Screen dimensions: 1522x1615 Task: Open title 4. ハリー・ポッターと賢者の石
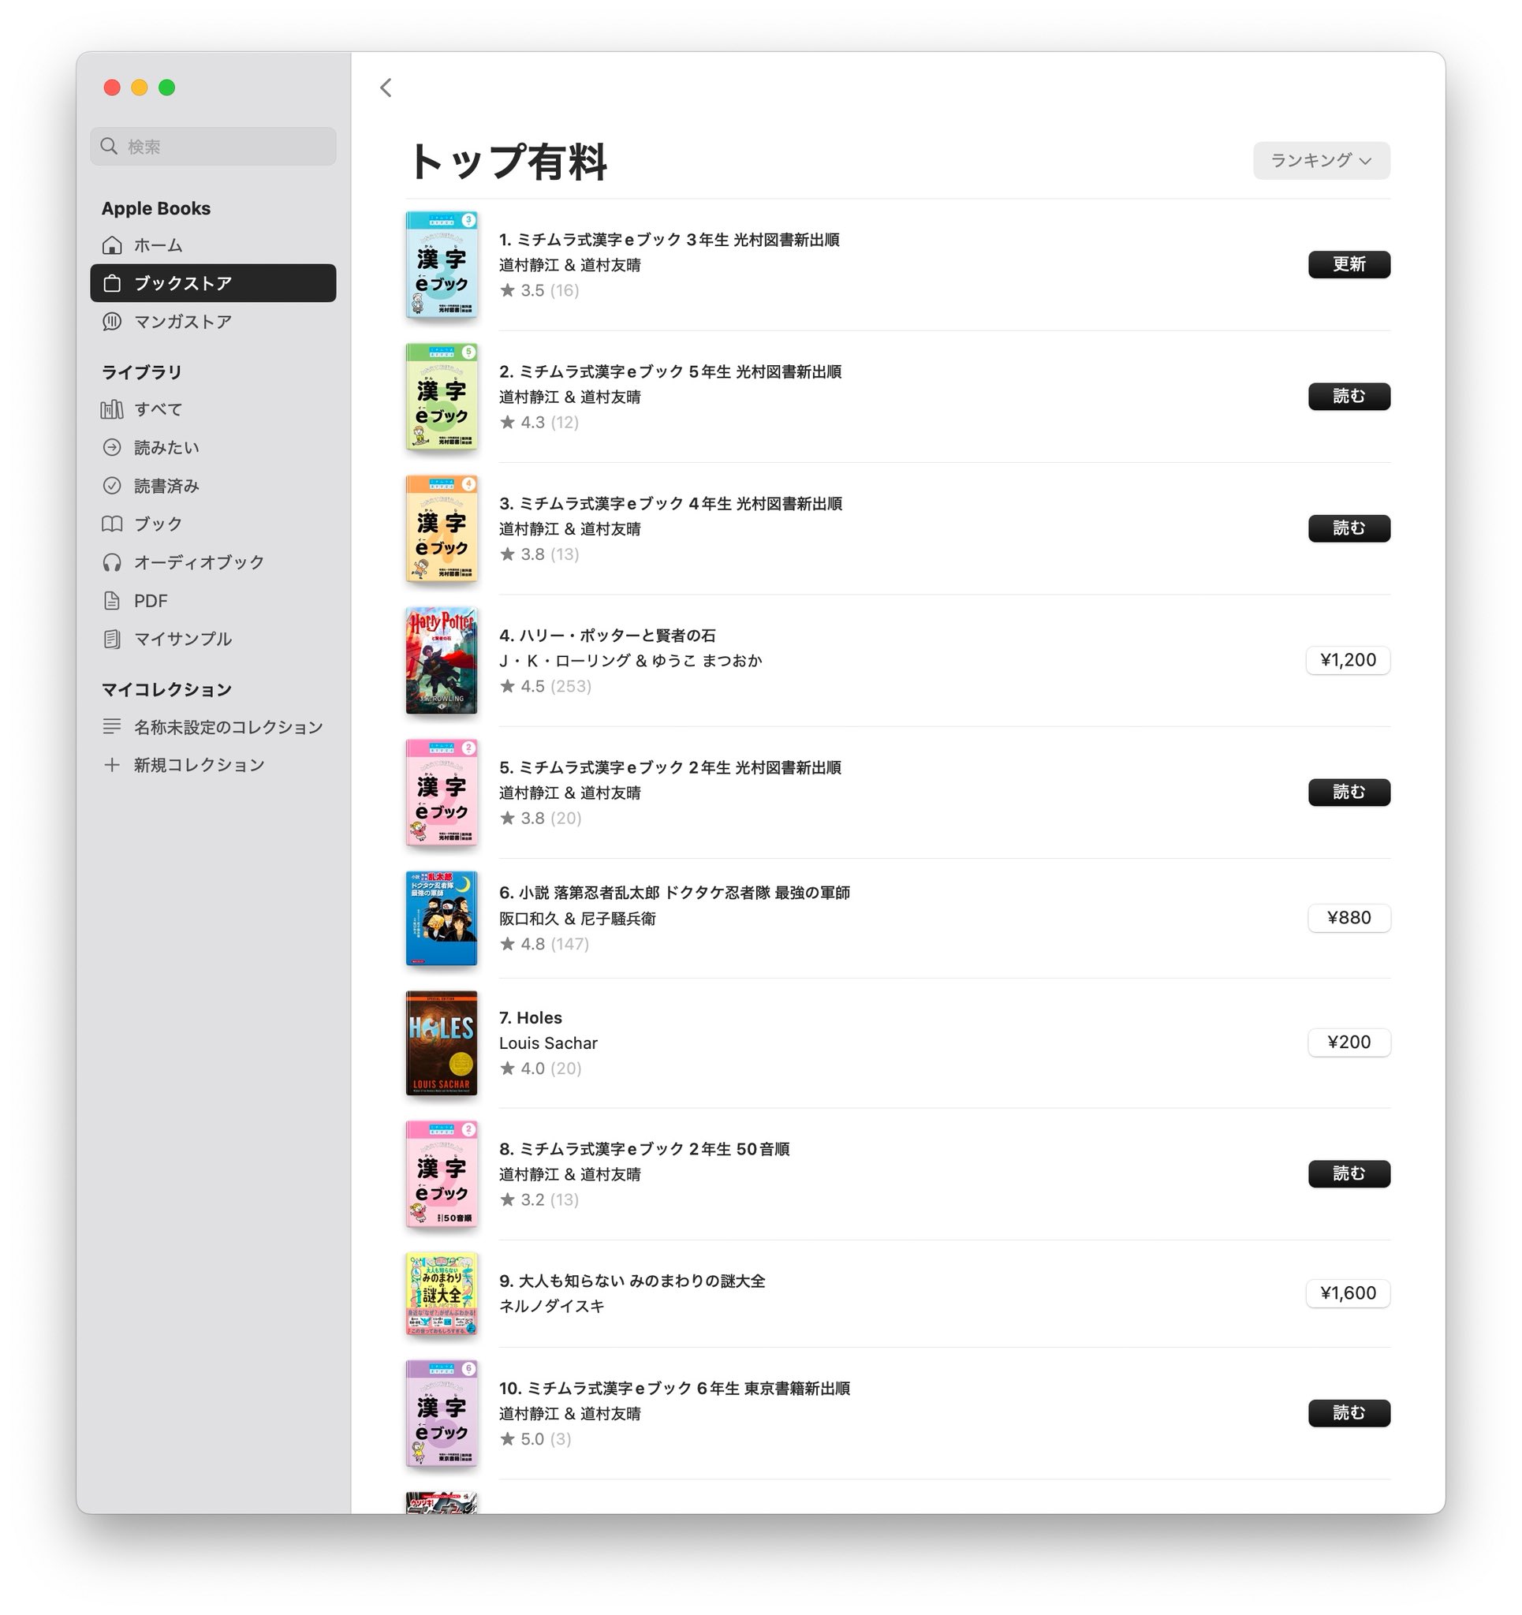pos(607,636)
